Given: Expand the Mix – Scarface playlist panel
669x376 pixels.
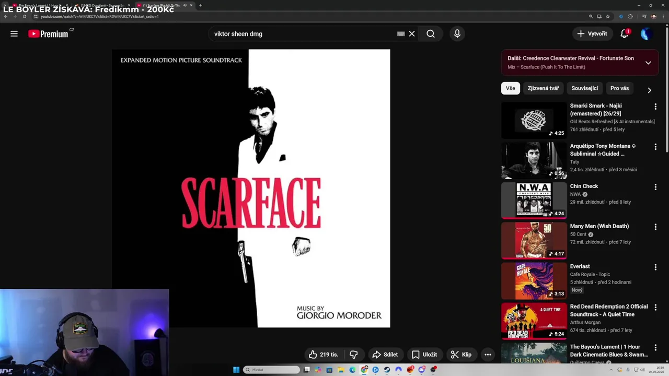Looking at the screenshot, I should click(648, 63).
